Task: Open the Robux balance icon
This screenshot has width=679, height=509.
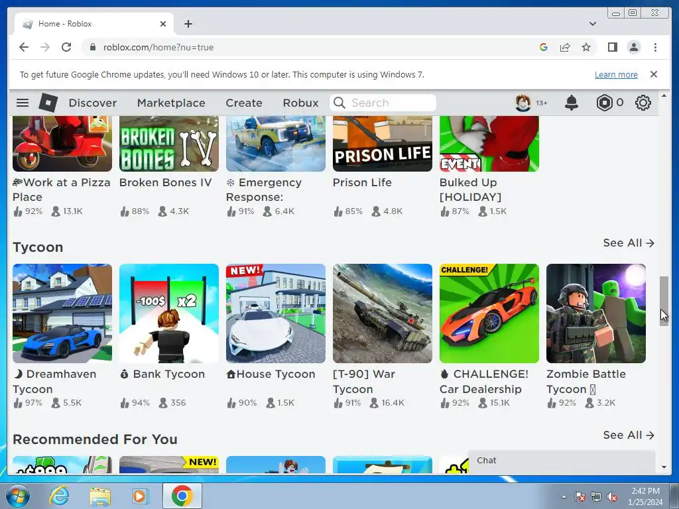Action: tap(604, 103)
